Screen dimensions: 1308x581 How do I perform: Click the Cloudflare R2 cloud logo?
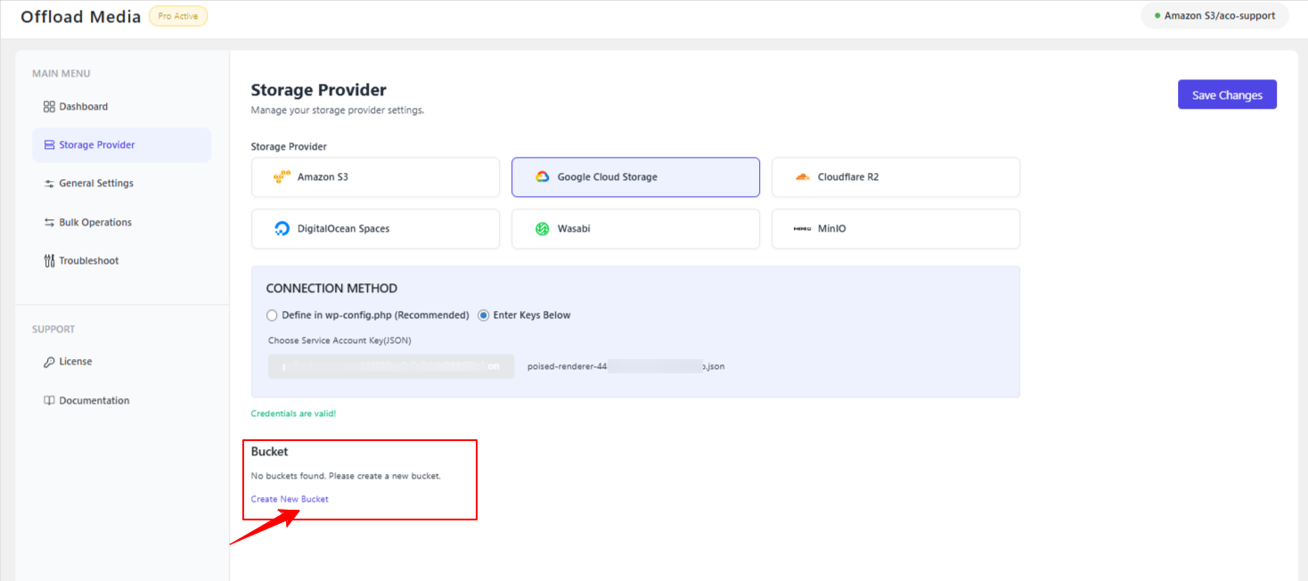[x=802, y=177]
